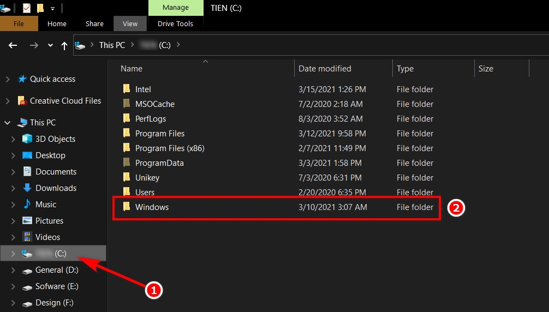Click the Unikey folder name
The width and height of the screenshot is (549, 312).
pos(147,178)
